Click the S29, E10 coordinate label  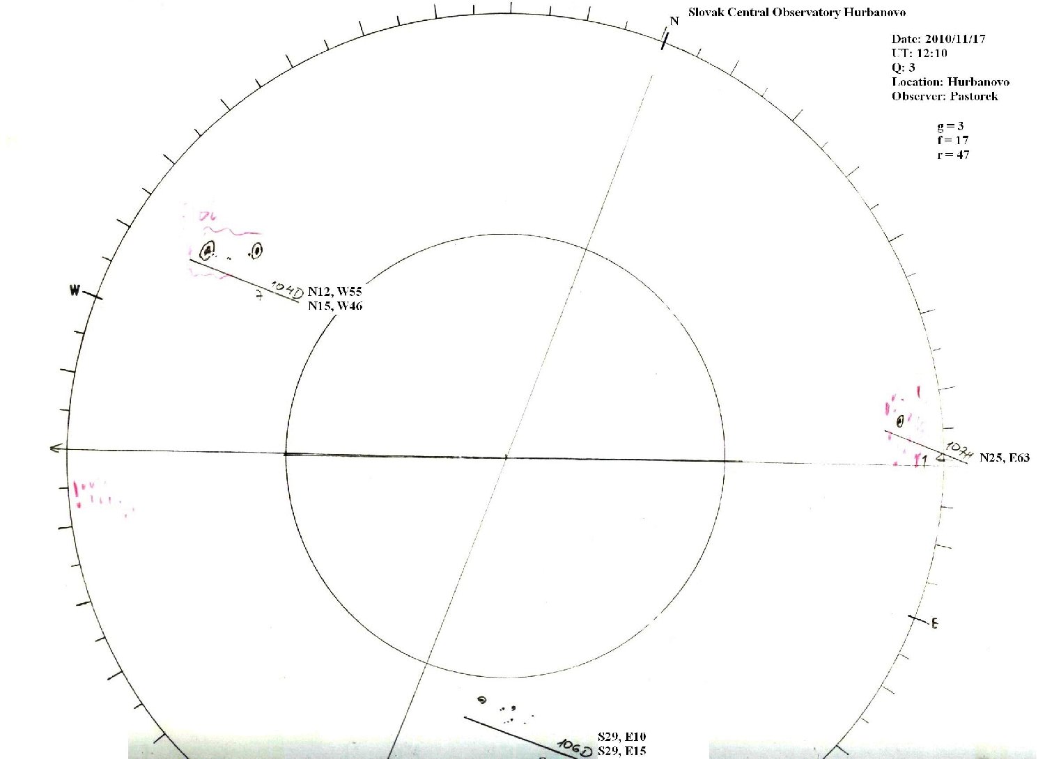point(621,737)
